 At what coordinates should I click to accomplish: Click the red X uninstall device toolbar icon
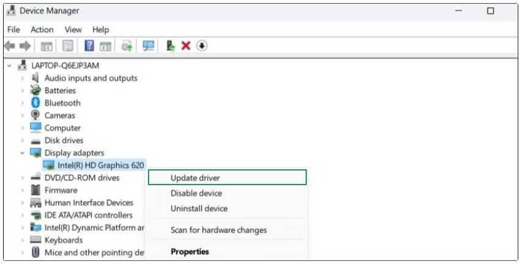pyautogui.click(x=186, y=46)
